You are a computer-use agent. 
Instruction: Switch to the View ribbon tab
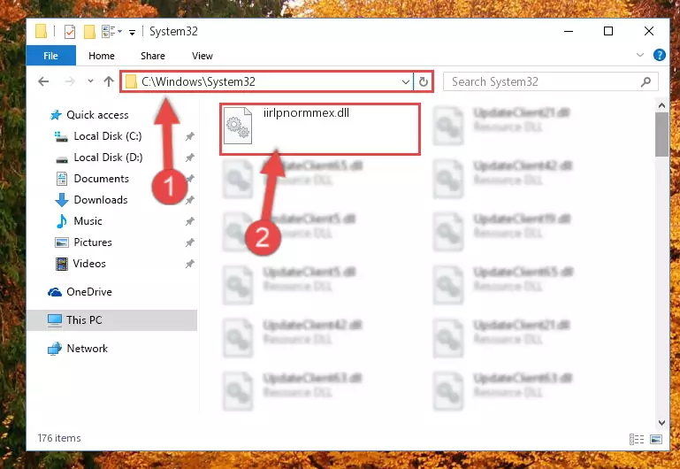[x=202, y=56]
